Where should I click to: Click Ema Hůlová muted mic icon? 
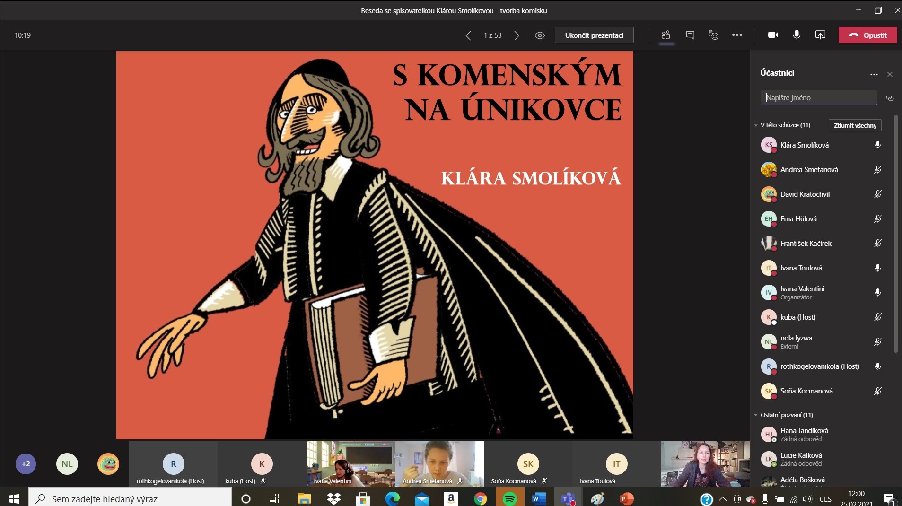tap(877, 218)
